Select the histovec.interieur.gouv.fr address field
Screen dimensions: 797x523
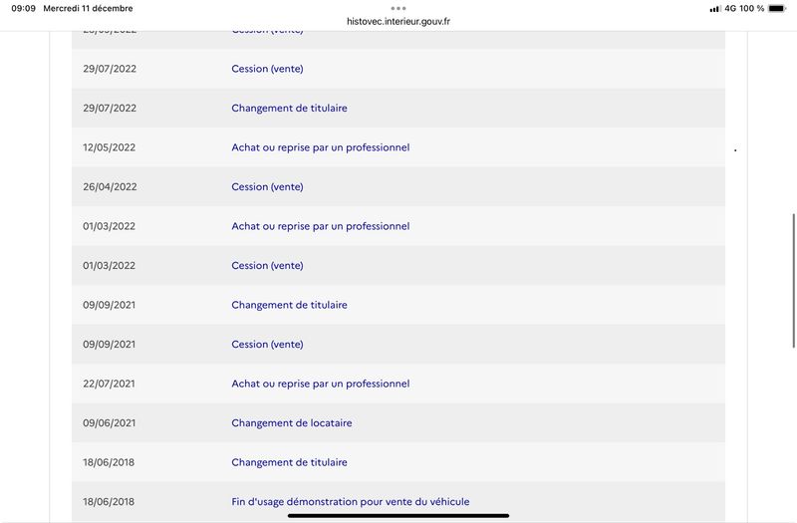coord(398,21)
